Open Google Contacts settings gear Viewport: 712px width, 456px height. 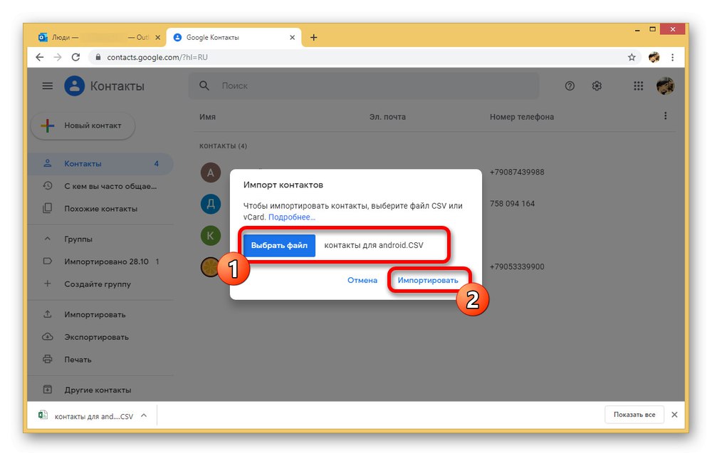[x=597, y=85]
